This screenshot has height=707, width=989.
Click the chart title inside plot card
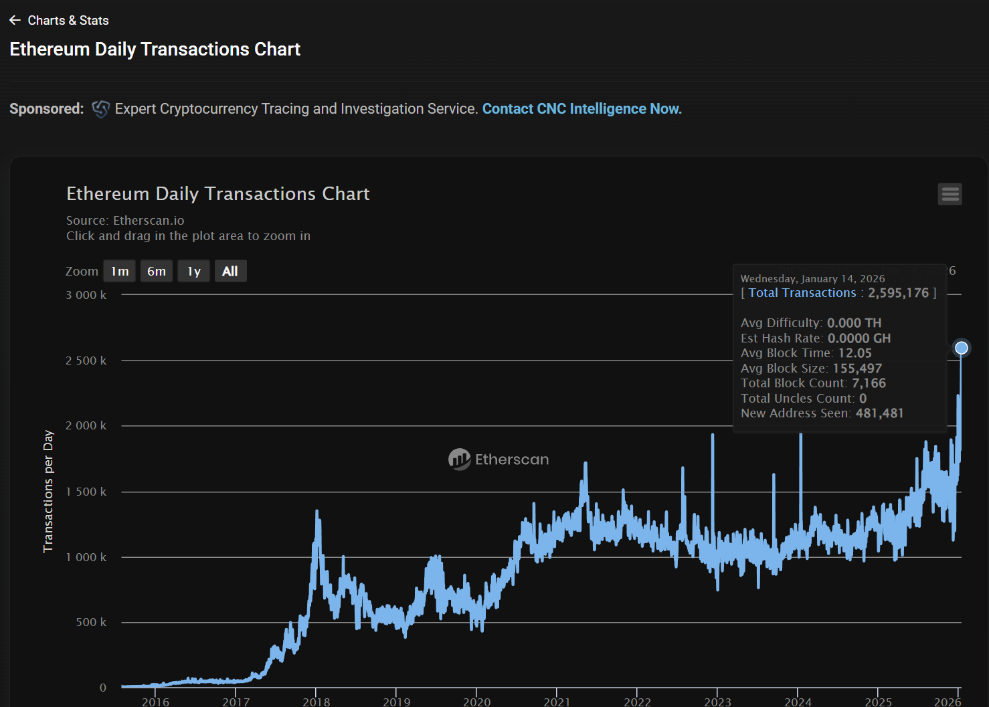pyautogui.click(x=217, y=194)
